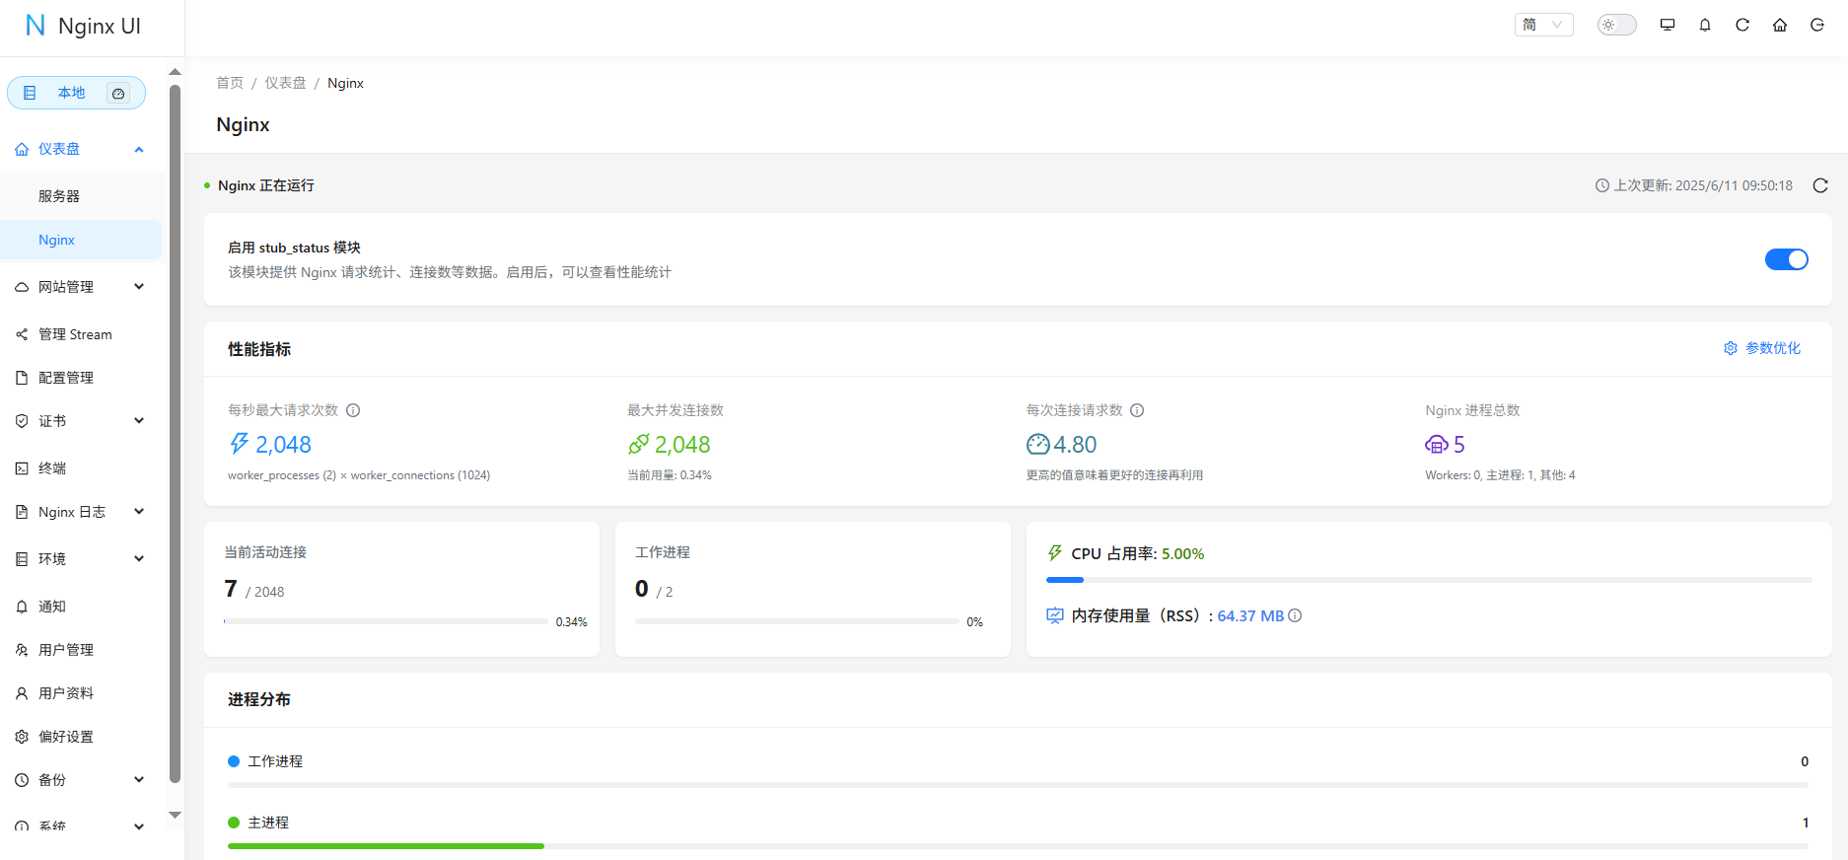Click the bell icon next to 通知
The image size is (1848, 860).
(22, 607)
